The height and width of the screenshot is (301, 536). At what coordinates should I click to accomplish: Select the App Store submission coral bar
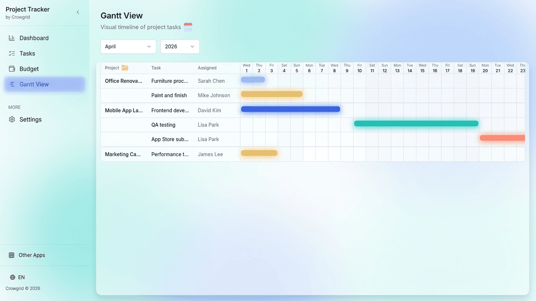502,138
